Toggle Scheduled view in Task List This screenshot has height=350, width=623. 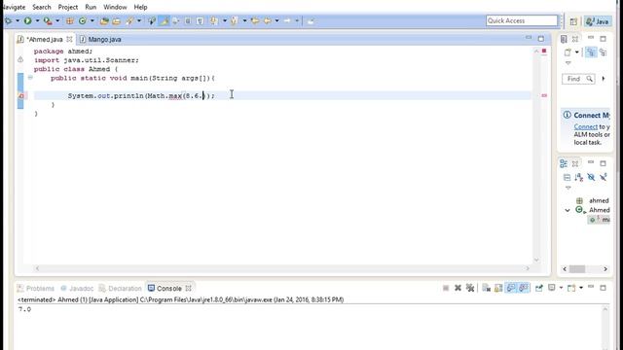(x=604, y=52)
